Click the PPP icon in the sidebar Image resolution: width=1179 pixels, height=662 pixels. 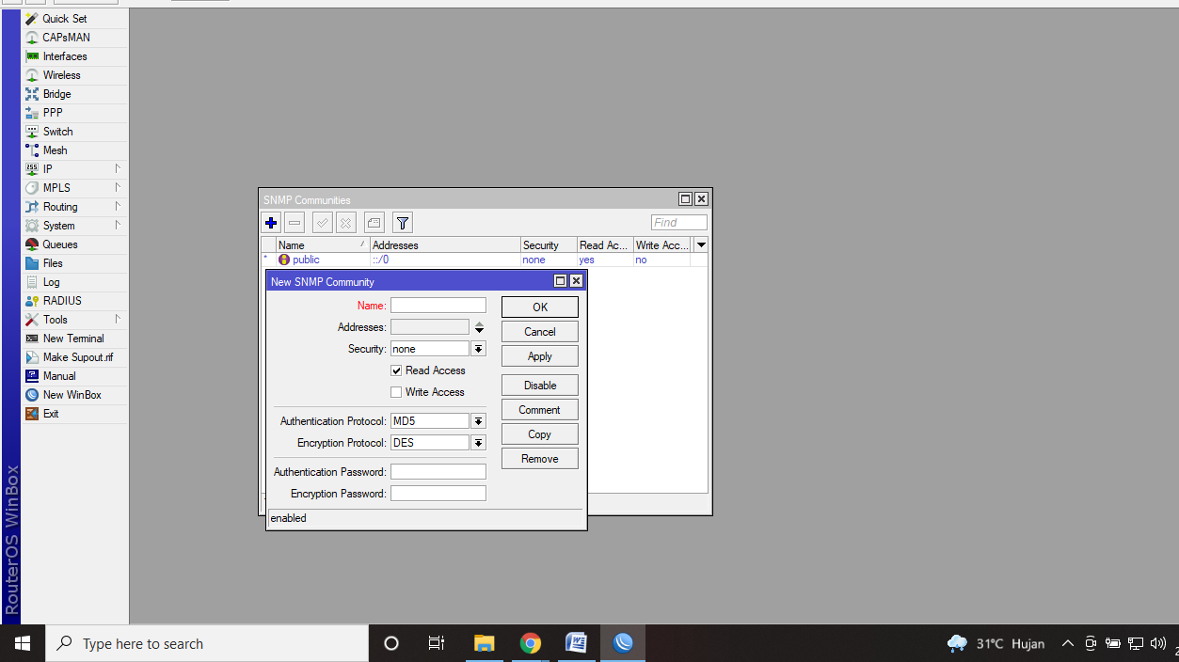33,113
